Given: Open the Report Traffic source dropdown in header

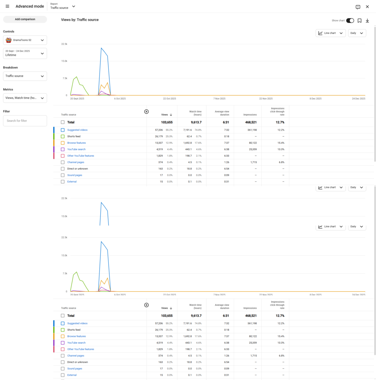Looking at the screenshot, I should tap(63, 6).
